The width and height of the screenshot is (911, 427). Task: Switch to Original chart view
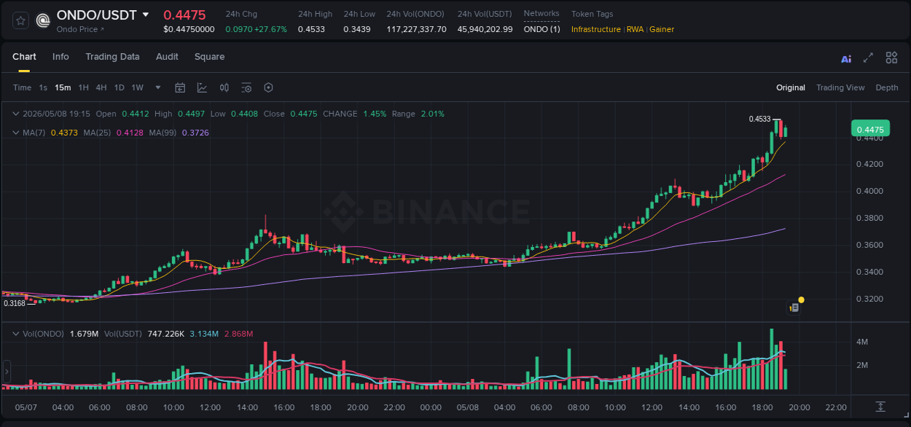[x=791, y=87]
